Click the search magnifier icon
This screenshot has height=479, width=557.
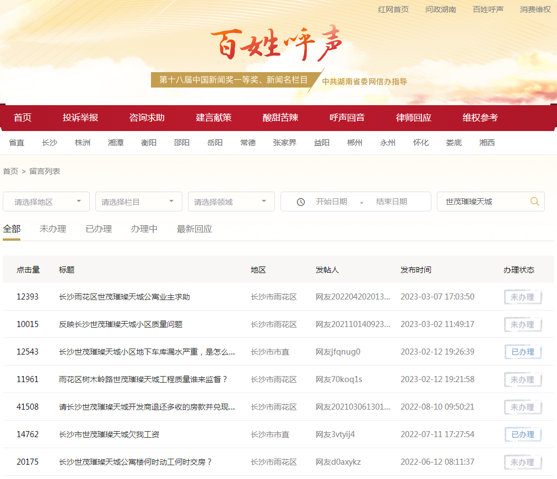(534, 202)
